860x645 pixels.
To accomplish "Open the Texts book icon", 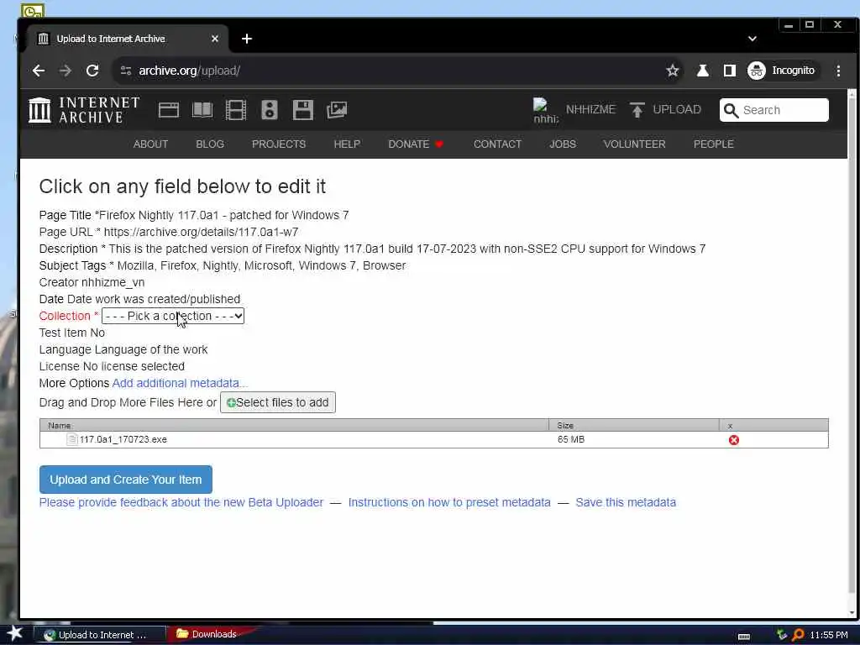I will [202, 110].
